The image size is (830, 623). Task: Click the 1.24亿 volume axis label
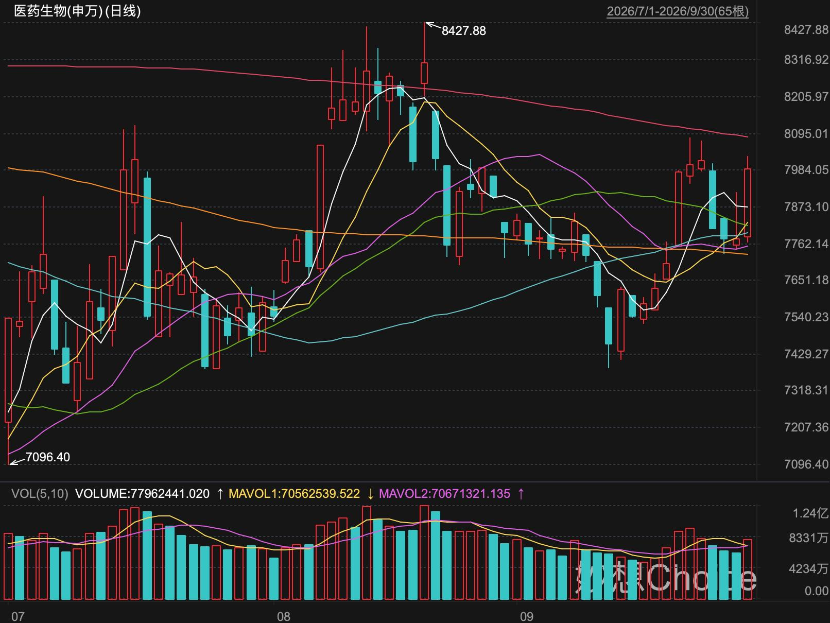pos(811,513)
